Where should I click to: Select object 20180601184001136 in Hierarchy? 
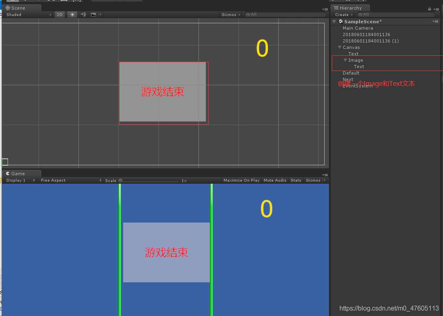(x=366, y=34)
